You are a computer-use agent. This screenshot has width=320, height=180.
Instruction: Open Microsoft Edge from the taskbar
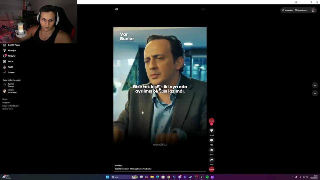click(x=157, y=177)
